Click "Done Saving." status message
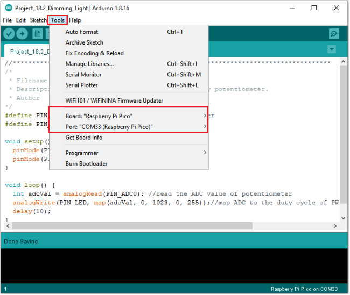 [x=22, y=241]
